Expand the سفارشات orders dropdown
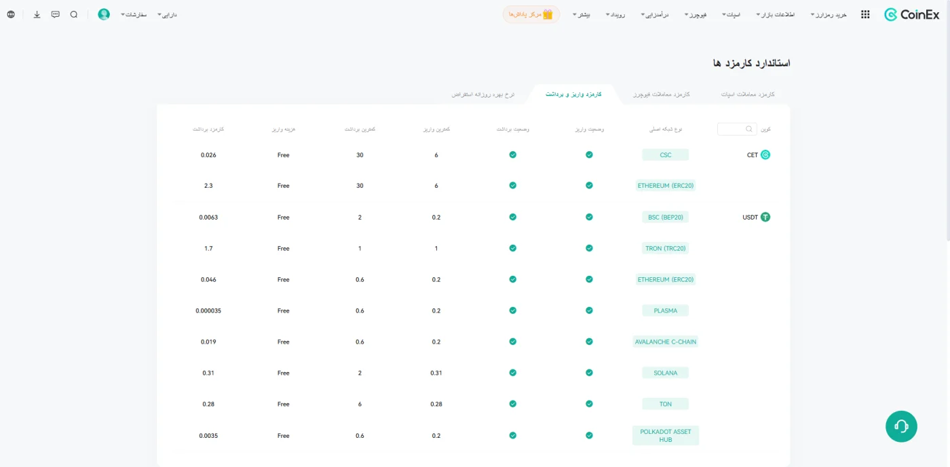 [134, 14]
